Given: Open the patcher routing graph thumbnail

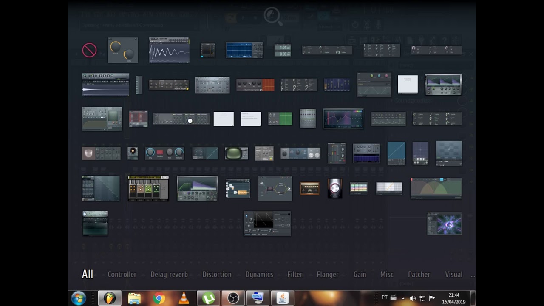Looking at the screenshot, I should click(x=275, y=188).
